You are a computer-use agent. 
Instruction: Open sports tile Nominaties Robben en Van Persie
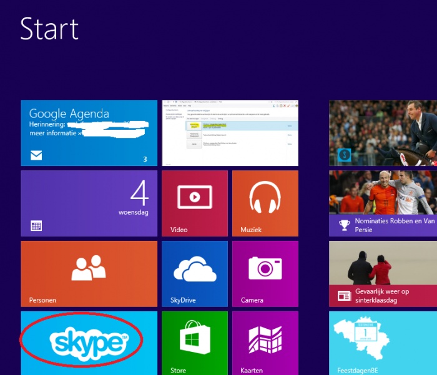click(x=383, y=203)
